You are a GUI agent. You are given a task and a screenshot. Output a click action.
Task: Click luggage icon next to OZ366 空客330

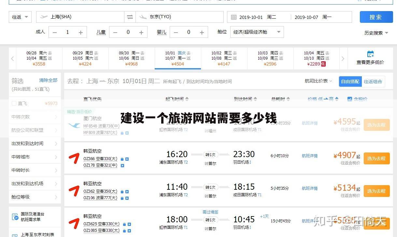pyautogui.click(x=122, y=159)
